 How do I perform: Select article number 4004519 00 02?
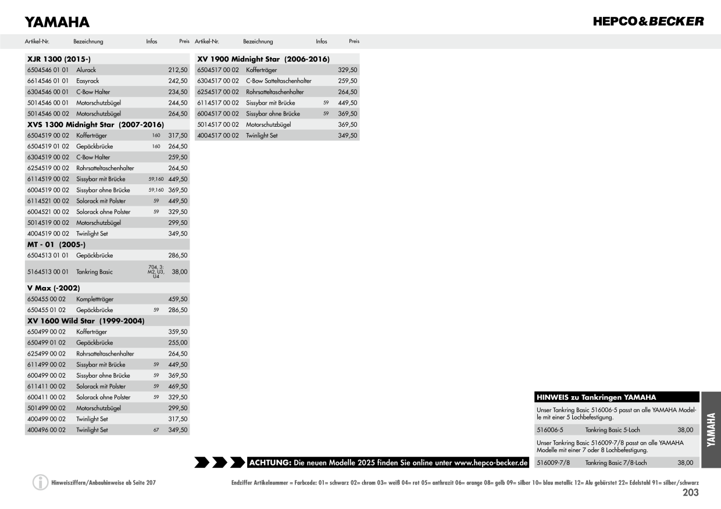coord(48,234)
